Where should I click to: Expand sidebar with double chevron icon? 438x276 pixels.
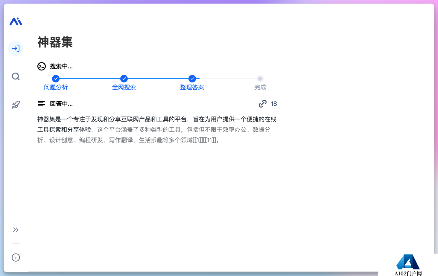click(x=16, y=230)
